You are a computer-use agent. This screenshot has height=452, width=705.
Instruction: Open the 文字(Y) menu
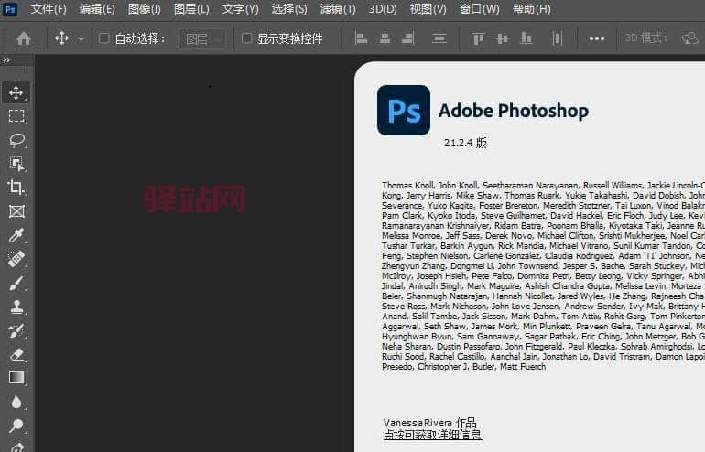[240, 9]
